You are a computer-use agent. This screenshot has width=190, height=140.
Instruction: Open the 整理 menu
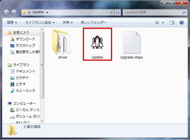click(x=12, y=22)
